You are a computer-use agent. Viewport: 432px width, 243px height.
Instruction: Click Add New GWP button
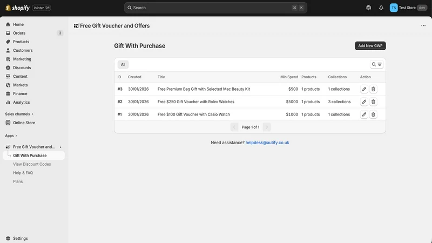[370, 46]
